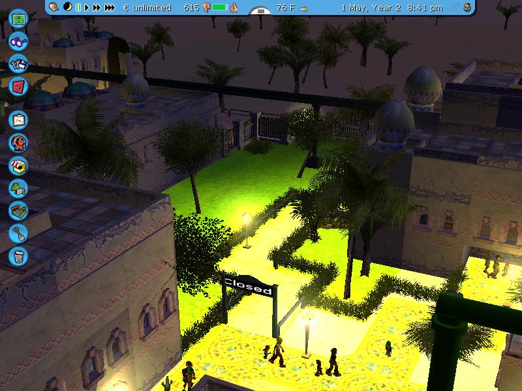Click the messages hand icon in top bar

coord(54,7)
